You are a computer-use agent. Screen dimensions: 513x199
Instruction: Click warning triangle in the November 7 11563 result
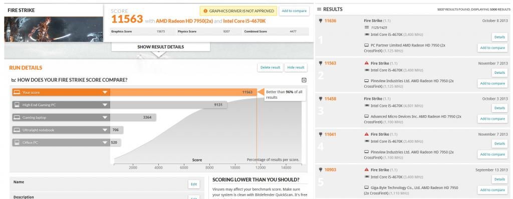[366, 63]
